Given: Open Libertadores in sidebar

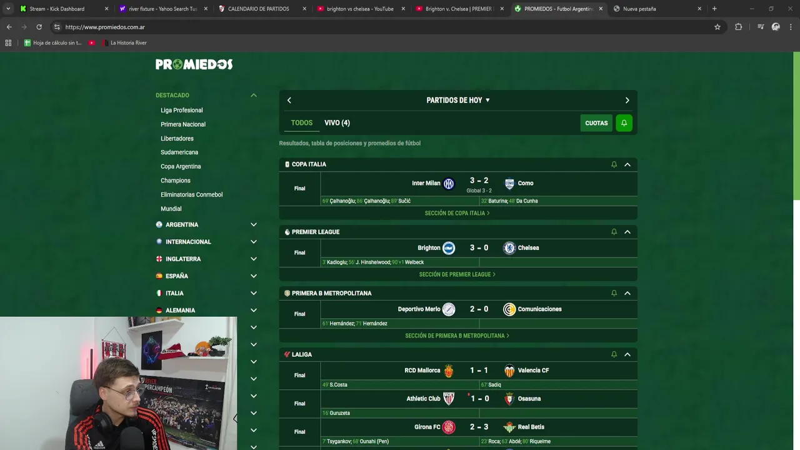Looking at the screenshot, I should (x=177, y=138).
